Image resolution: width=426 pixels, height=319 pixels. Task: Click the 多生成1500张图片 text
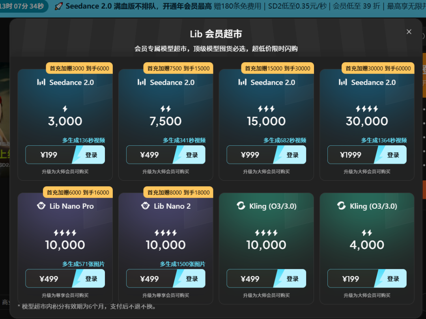pyautogui.click(x=182, y=264)
